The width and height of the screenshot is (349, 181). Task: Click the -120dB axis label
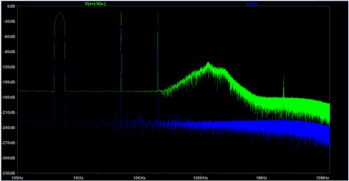tap(8, 67)
